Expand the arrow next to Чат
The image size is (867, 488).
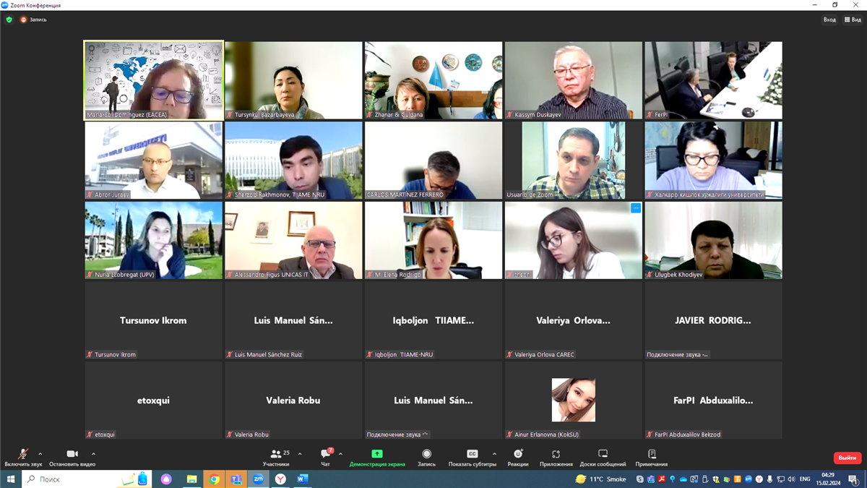pos(340,454)
